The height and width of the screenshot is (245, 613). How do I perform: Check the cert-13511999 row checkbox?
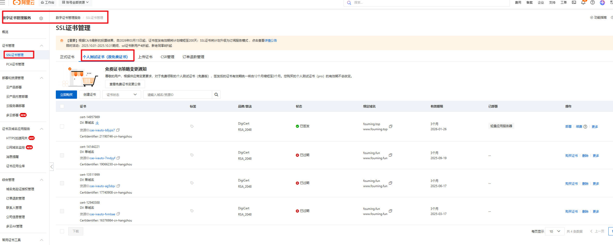pos(62,183)
